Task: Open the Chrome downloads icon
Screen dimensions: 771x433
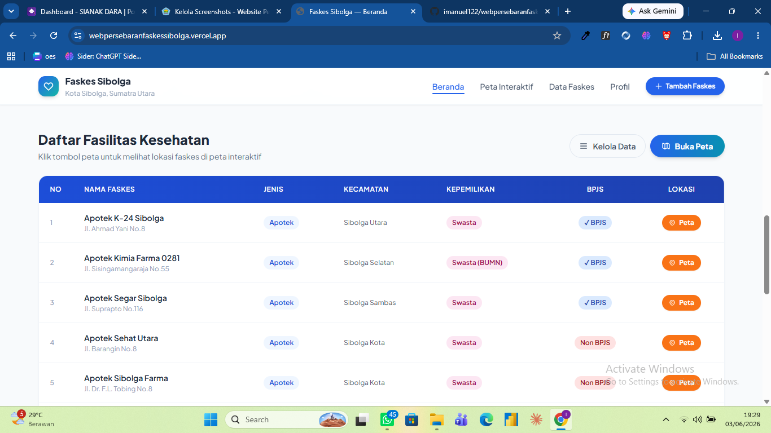Action: [717, 36]
